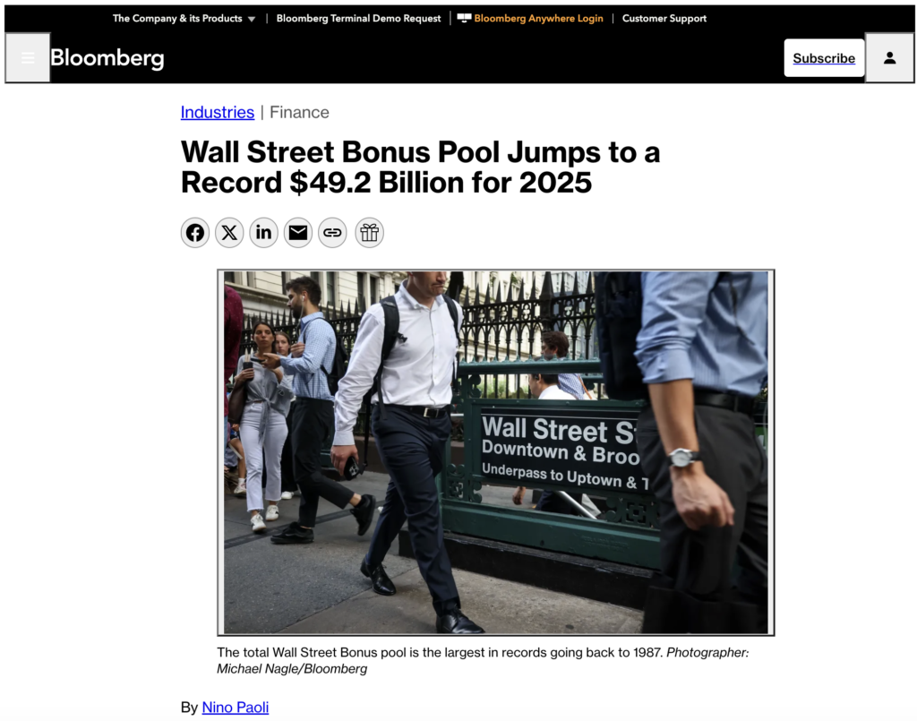917x721 pixels.
Task: Click the dropdown arrow next to Products
Action: tap(252, 20)
